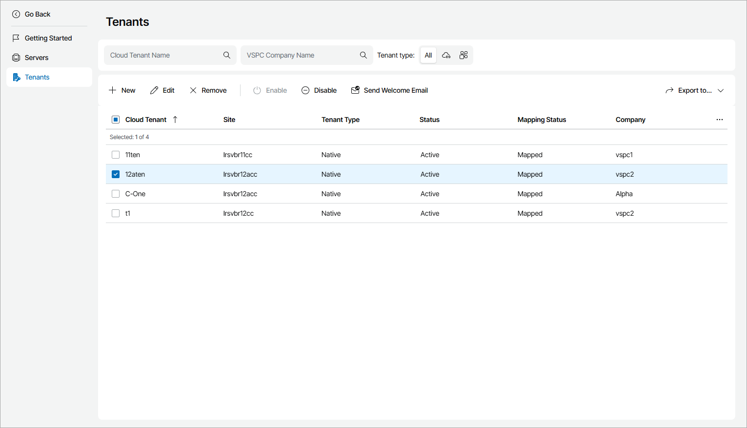Select the All tenant type filter

[428, 55]
